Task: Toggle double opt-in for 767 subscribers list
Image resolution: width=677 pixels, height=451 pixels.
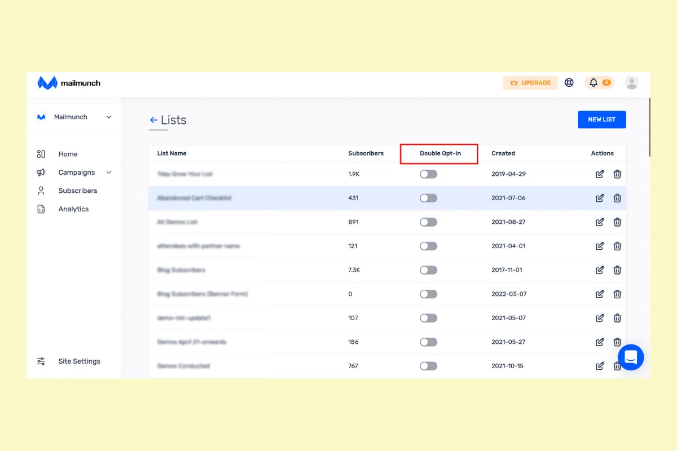Action: (x=428, y=366)
